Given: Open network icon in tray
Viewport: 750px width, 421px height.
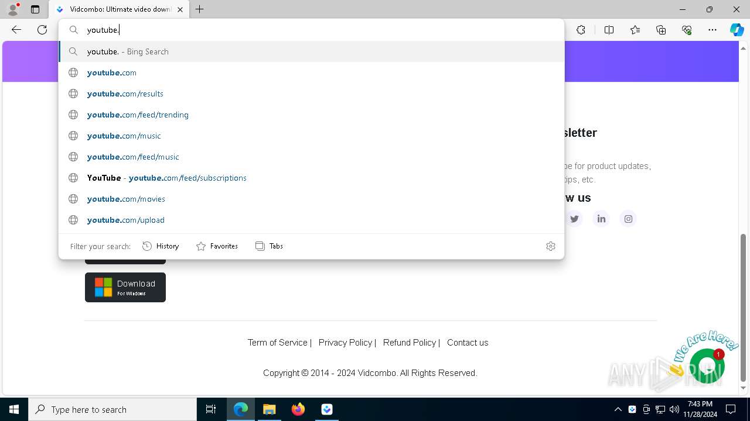Looking at the screenshot, I should [x=660, y=409].
